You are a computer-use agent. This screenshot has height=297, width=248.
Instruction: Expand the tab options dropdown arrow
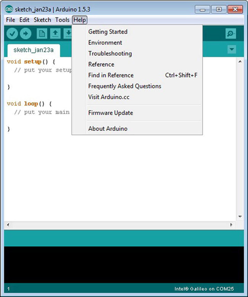[x=231, y=49]
